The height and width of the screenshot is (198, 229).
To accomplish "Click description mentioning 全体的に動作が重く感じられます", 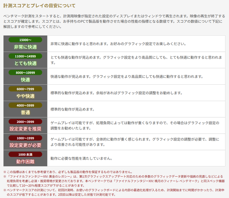I will click(135, 142).
